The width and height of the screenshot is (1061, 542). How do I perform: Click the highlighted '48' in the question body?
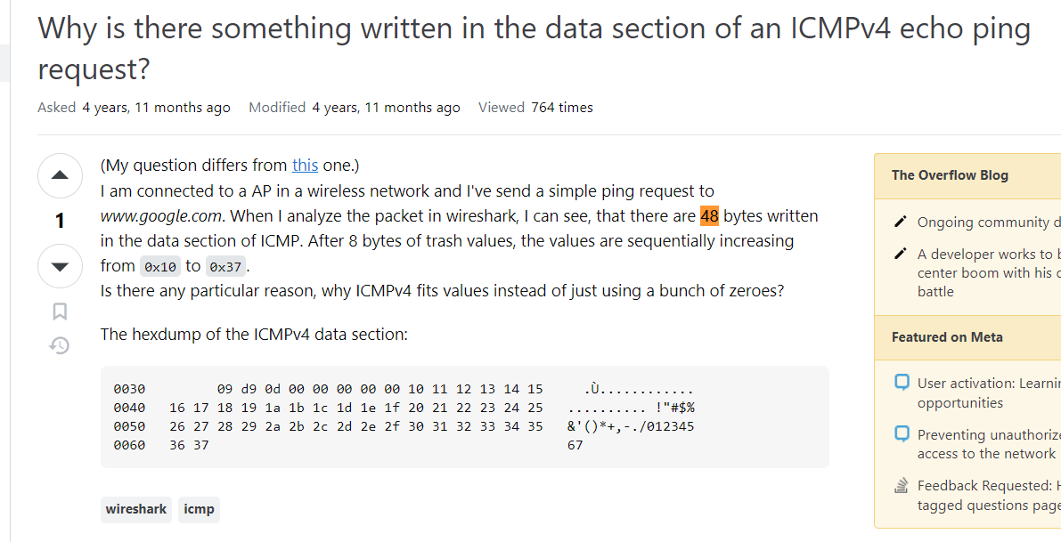tap(710, 215)
